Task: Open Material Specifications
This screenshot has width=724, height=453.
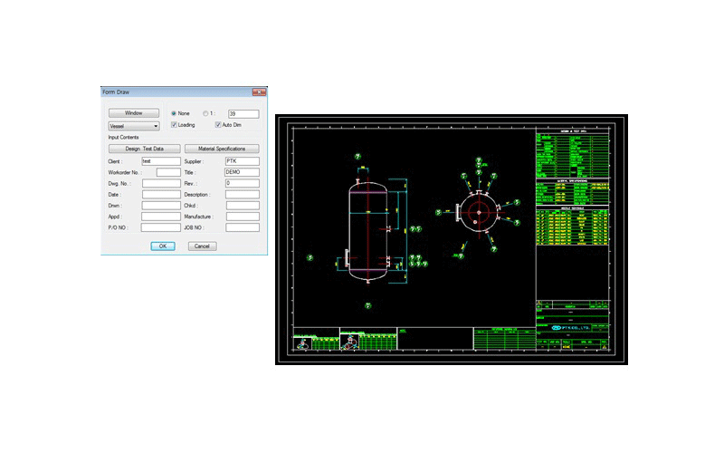Action: (x=222, y=149)
